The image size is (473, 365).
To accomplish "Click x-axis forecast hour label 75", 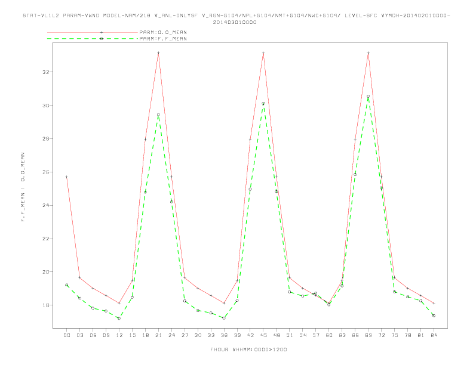I will (395, 335).
